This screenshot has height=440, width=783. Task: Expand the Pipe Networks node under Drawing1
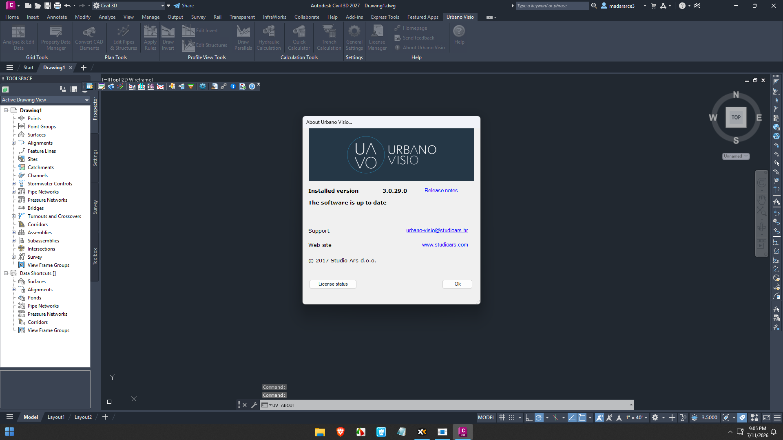(x=13, y=192)
